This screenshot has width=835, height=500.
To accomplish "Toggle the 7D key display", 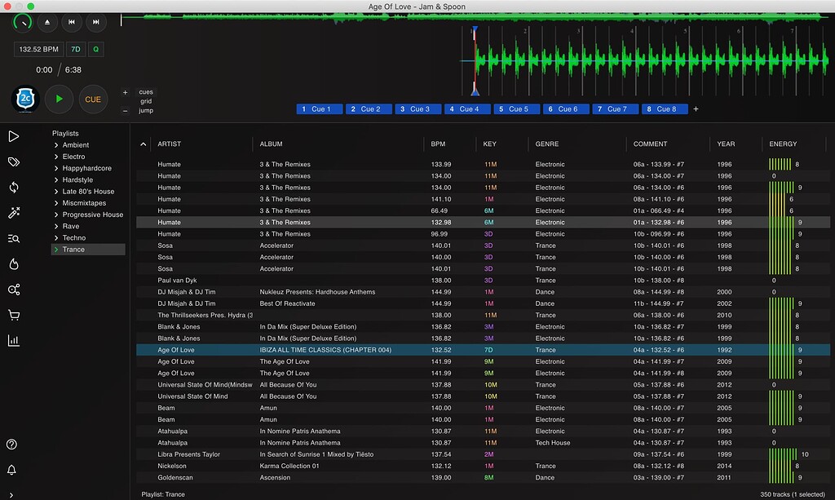I will tap(75, 49).
